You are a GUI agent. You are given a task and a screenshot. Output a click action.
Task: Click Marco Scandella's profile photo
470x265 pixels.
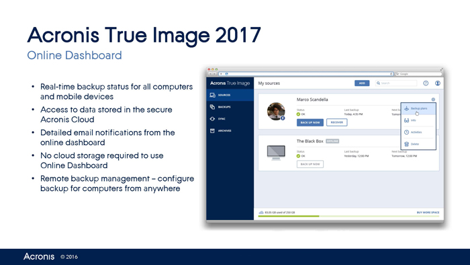coord(276,112)
